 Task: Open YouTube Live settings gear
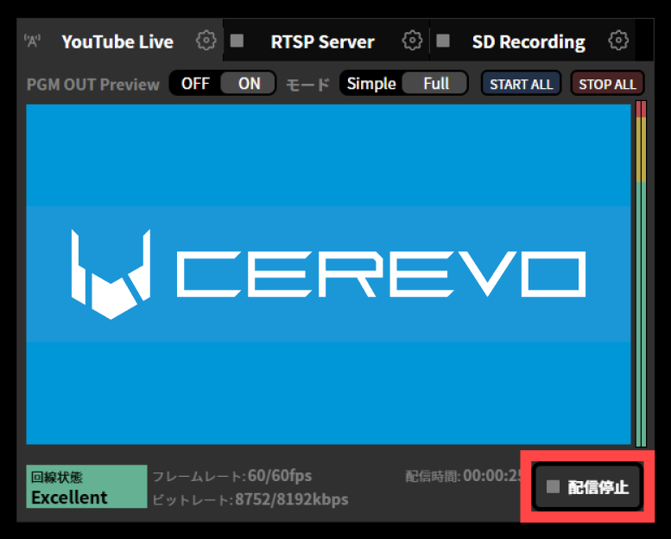point(206,41)
